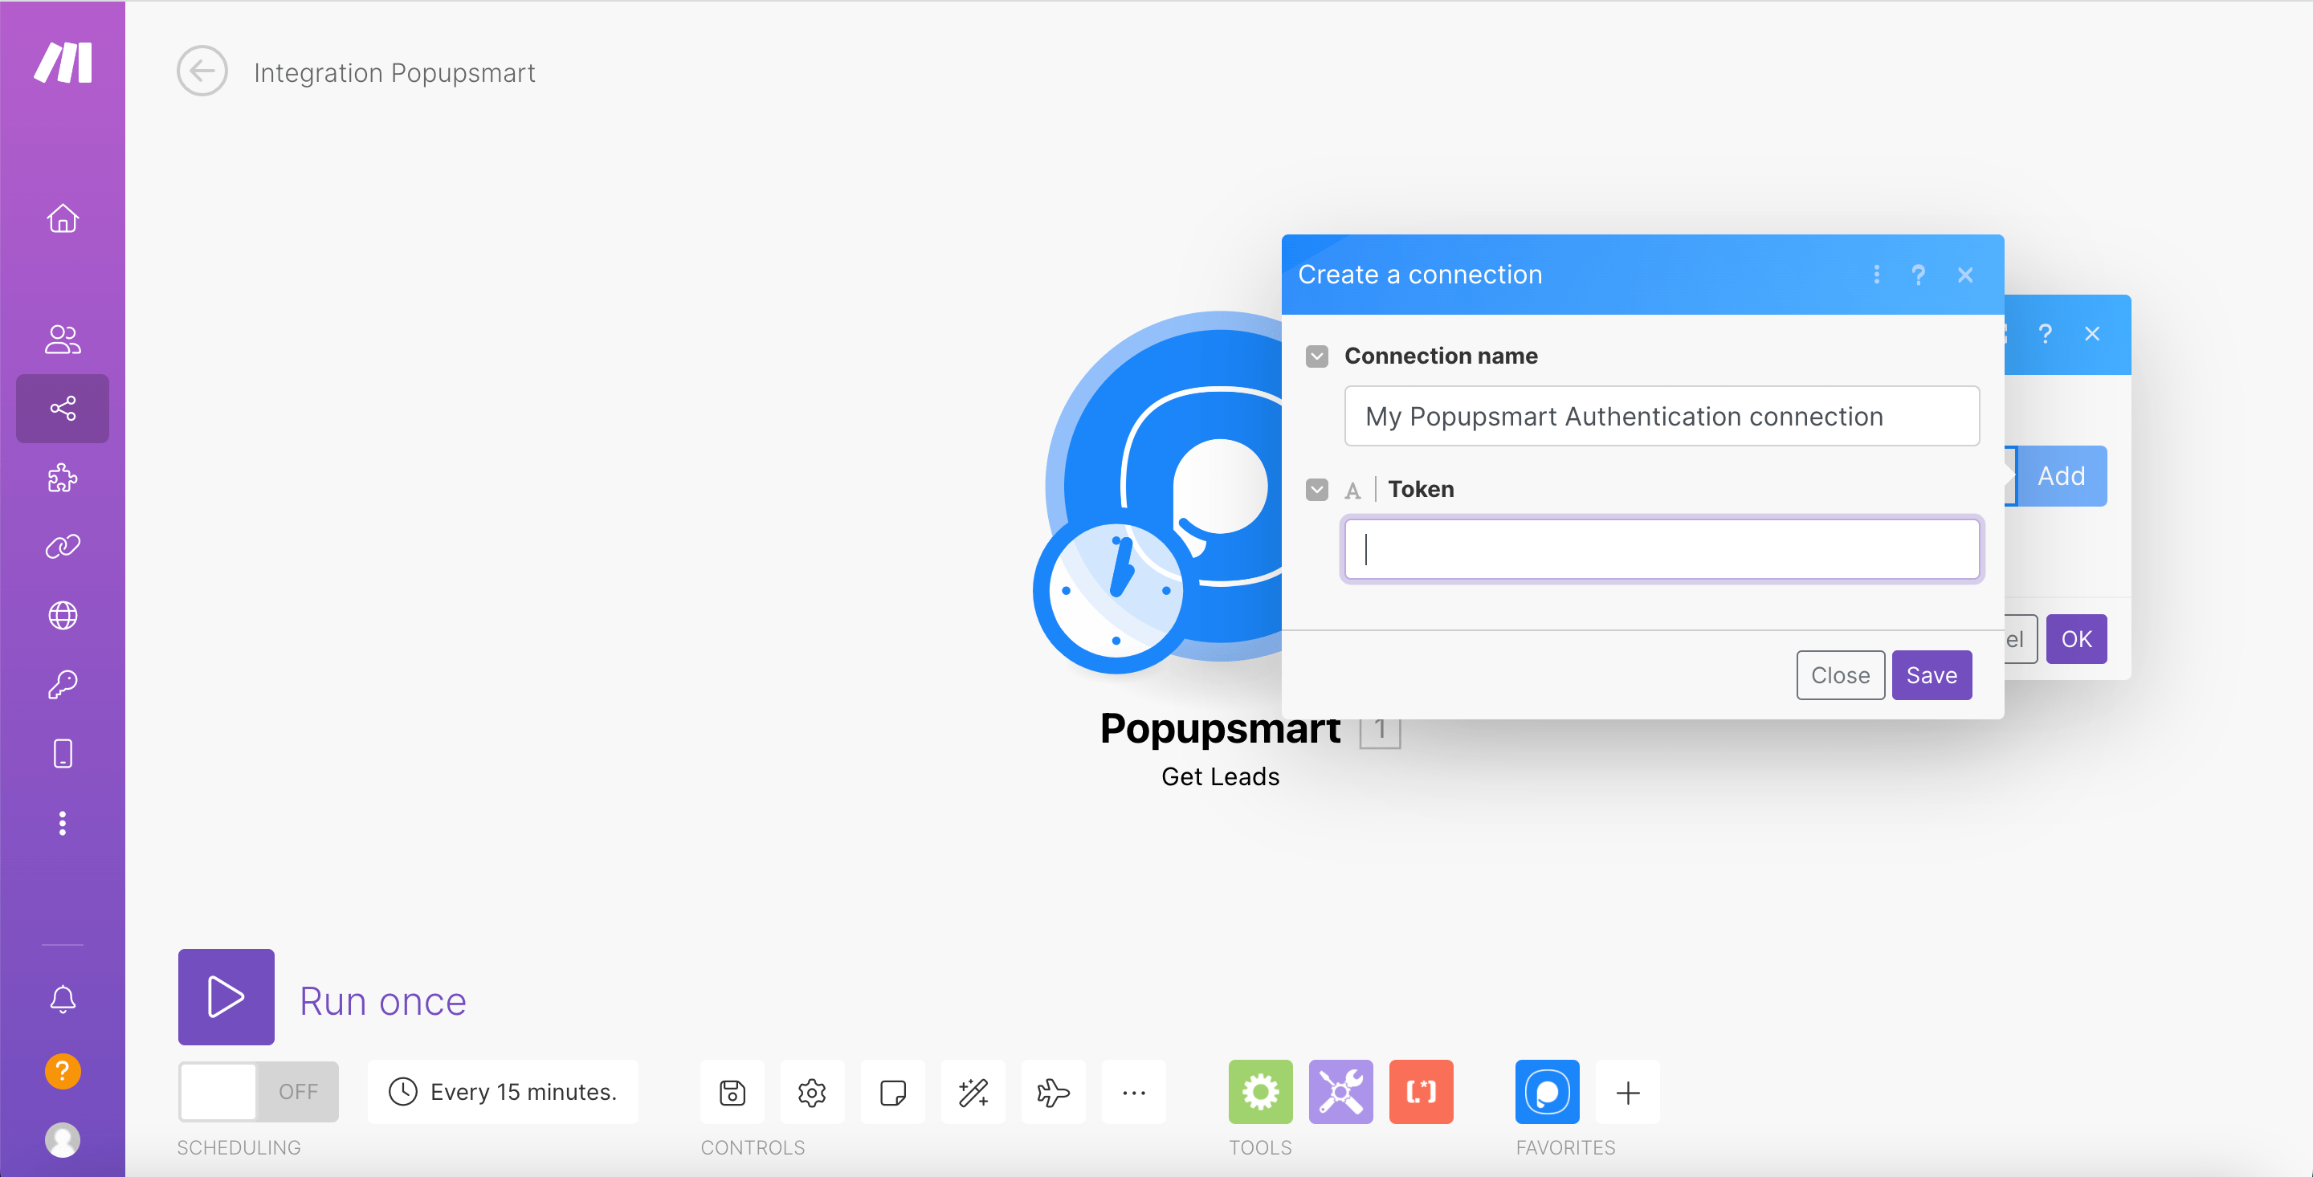Expand the Every 15 minutes scheduling dropdown

tap(503, 1092)
